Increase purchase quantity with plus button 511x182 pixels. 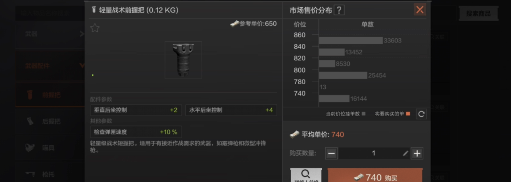click(417, 153)
